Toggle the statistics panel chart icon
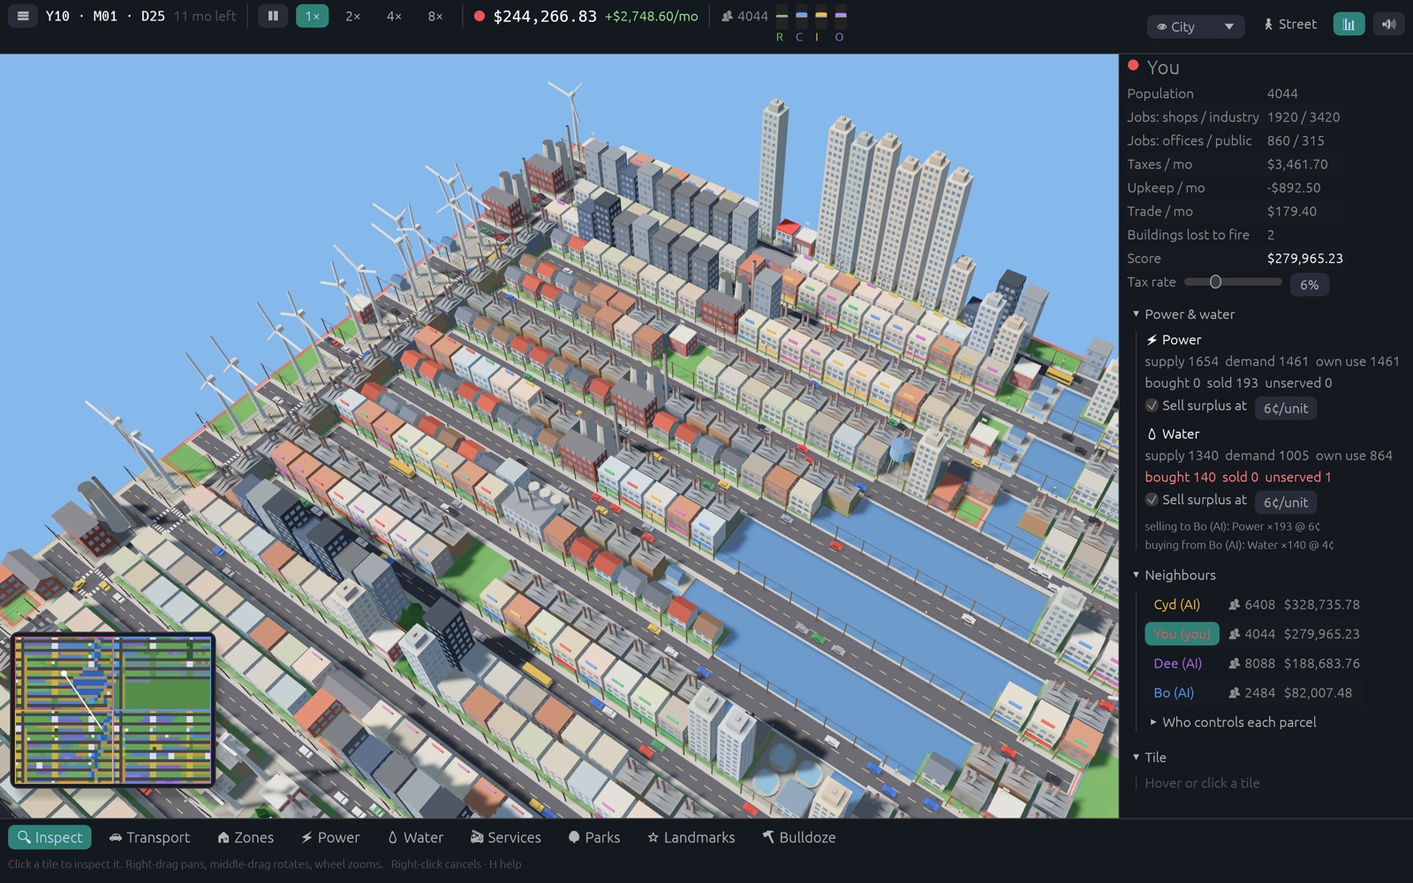Image resolution: width=1413 pixels, height=883 pixels. (1349, 24)
